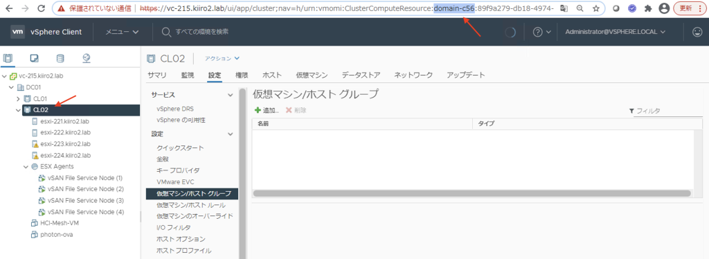
Task: Click the photon-ova virtual machine icon
Action: point(35,235)
